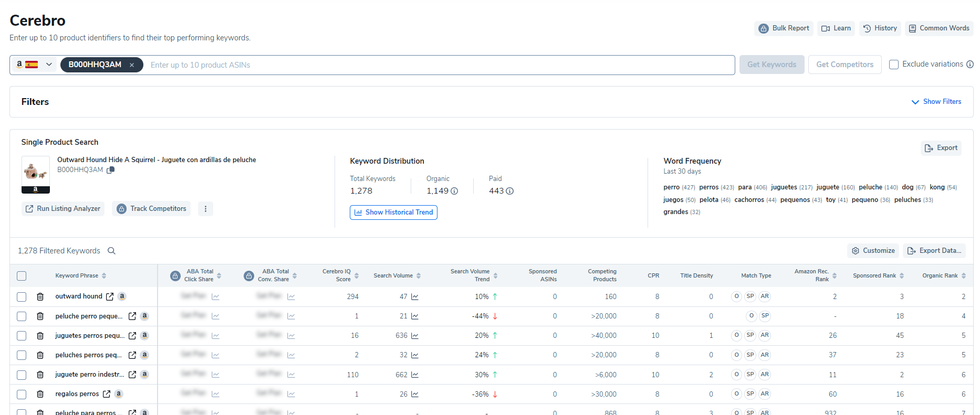Click outward hound Organic match badge
Screen dimensions: 980x415
point(736,296)
